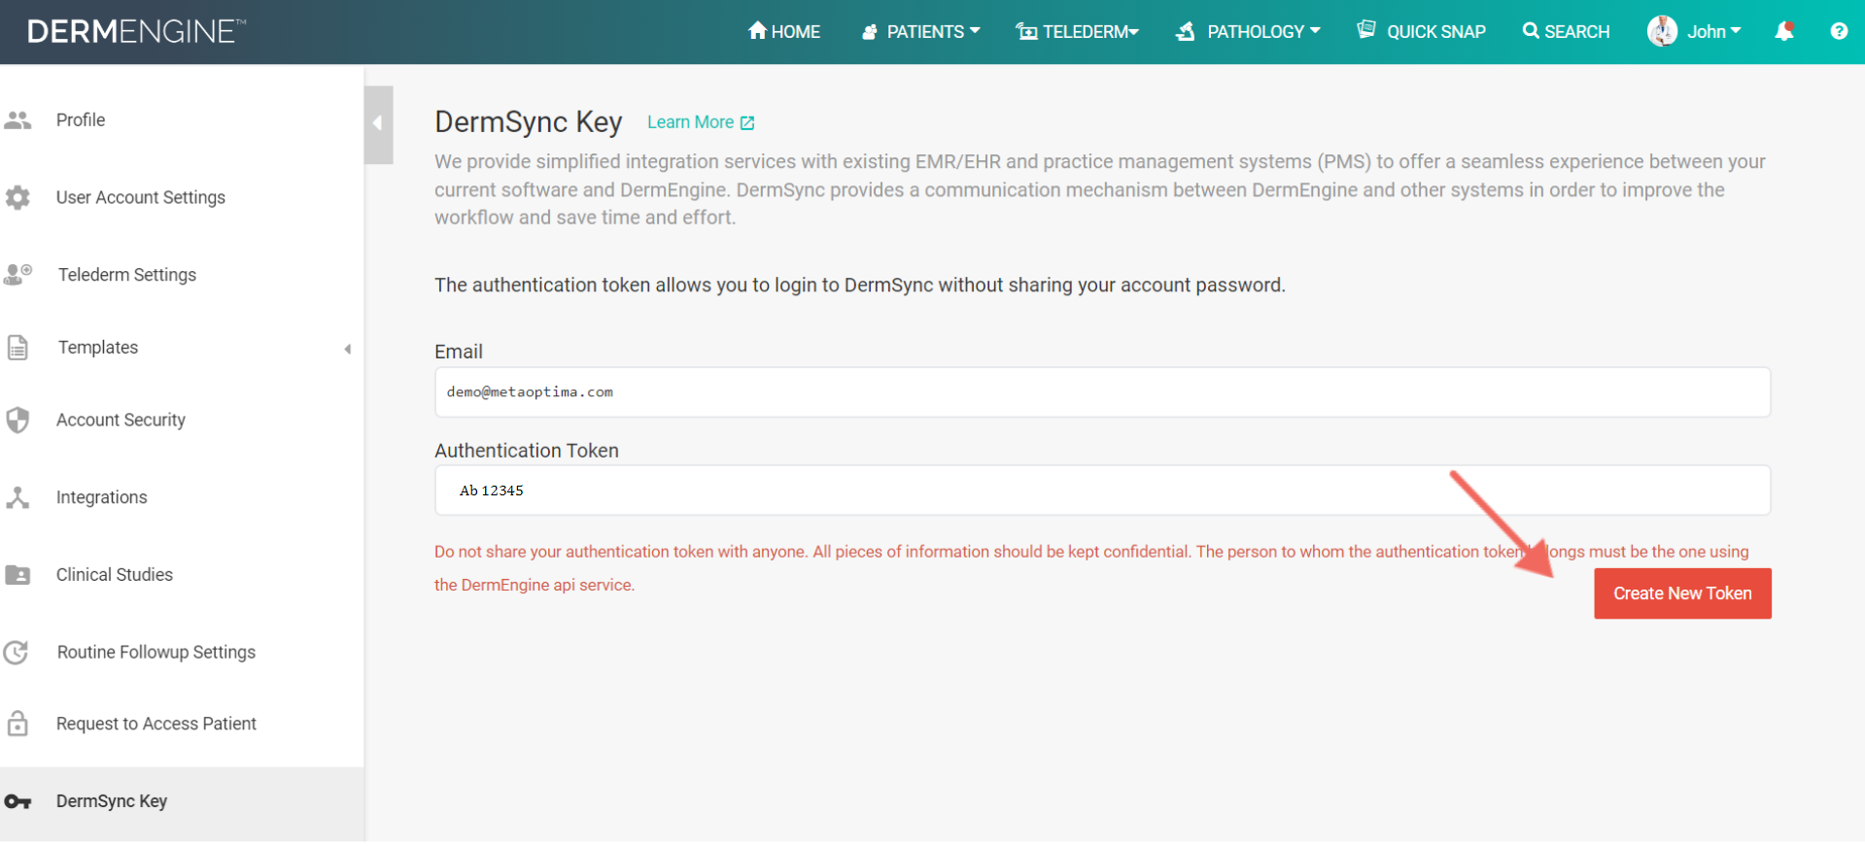Click the Search magnifier icon
Viewport: 1865px width, 846px height.
(1531, 30)
